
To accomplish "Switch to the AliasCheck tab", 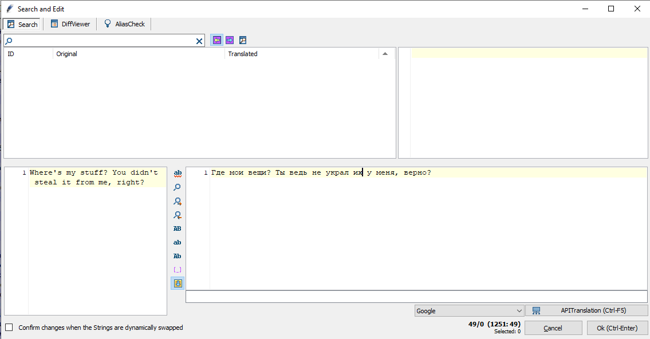I will (124, 24).
